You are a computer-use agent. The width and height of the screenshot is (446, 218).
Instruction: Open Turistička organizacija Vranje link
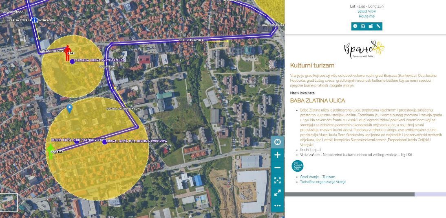pos(323,182)
